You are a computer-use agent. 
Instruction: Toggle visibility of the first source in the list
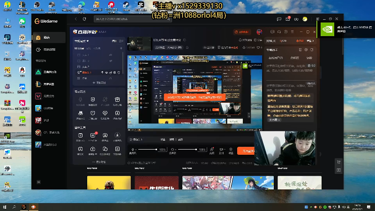[x=111, y=55]
